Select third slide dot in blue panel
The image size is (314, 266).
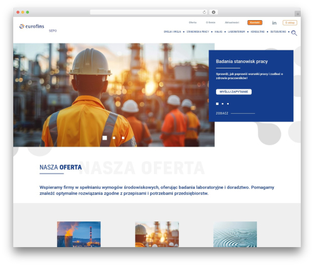tap(228, 104)
